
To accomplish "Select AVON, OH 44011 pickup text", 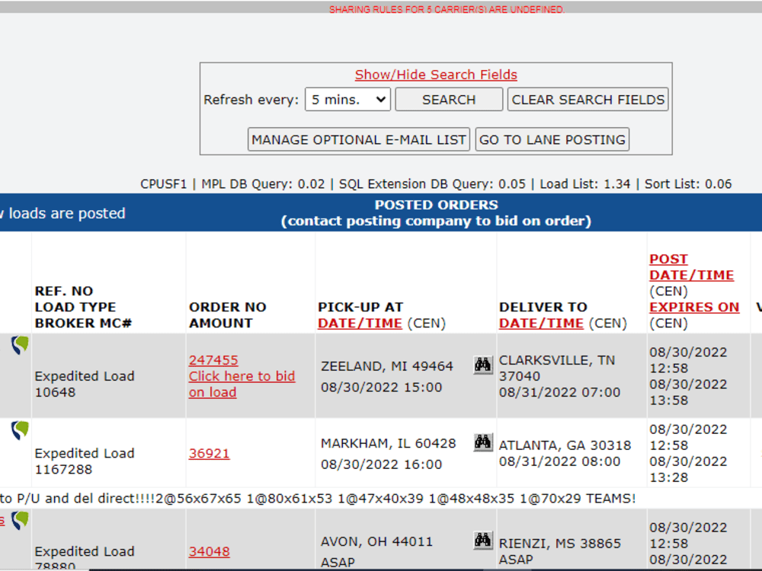I will coord(376,541).
